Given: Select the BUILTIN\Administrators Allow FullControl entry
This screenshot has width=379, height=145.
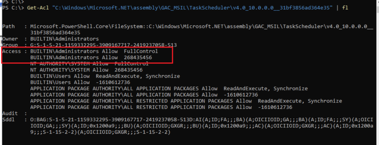Looking at the screenshot, I should (94, 51).
